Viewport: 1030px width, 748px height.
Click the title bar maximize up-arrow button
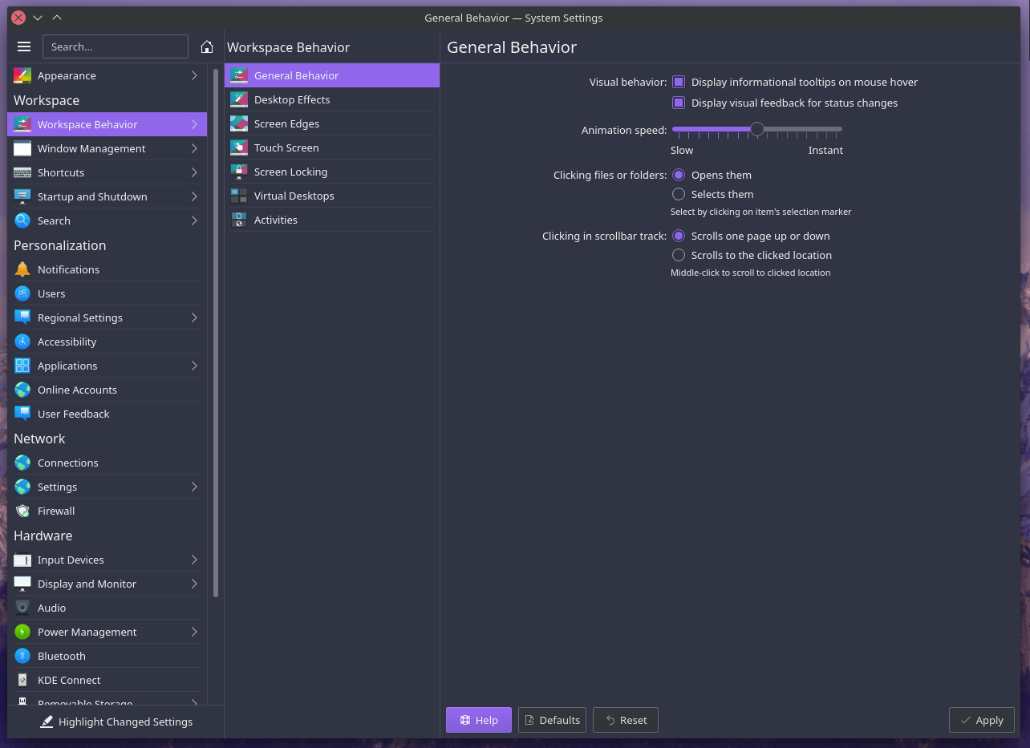point(57,18)
